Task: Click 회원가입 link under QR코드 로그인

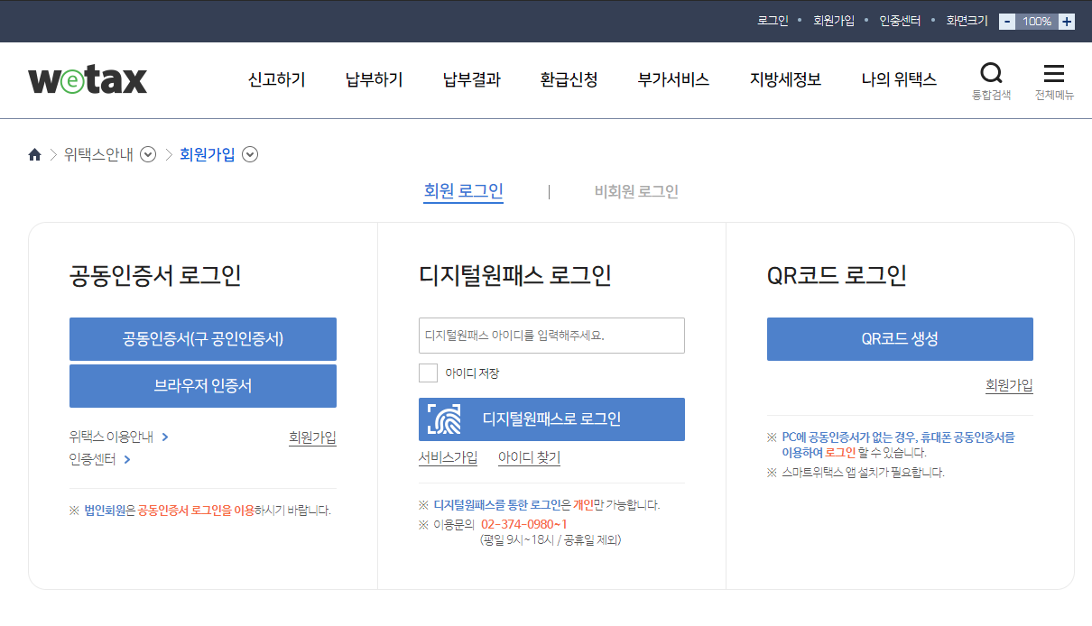Action: (x=1009, y=385)
